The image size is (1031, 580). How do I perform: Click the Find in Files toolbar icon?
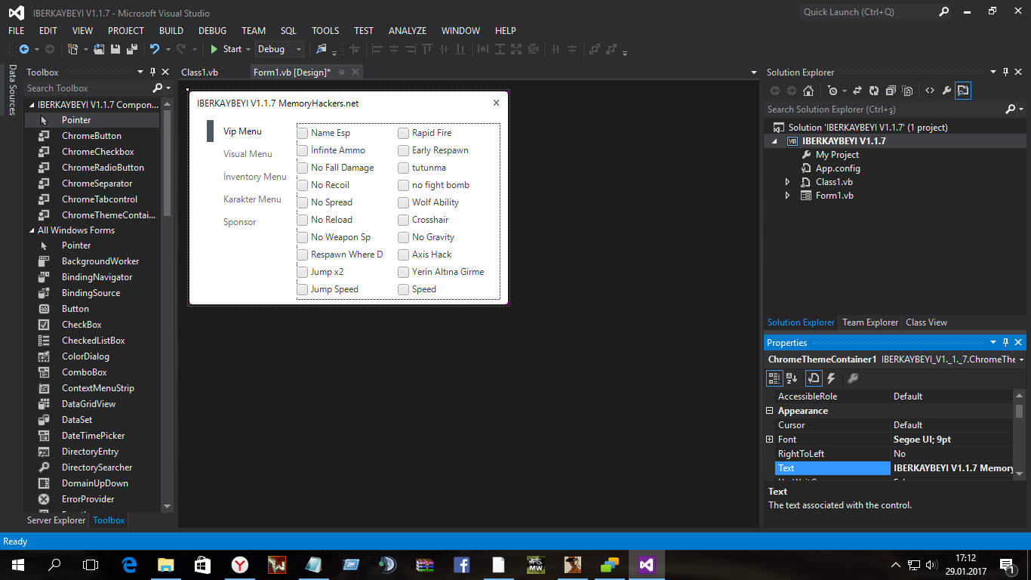coord(322,49)
